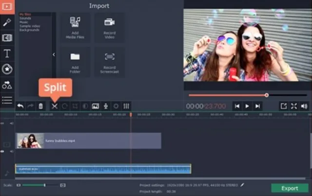The width and height of the screenshot is (312, 196).
Task: Open the Filters magic wand tab
Action: pyautogui.click(x=7, y=22)
